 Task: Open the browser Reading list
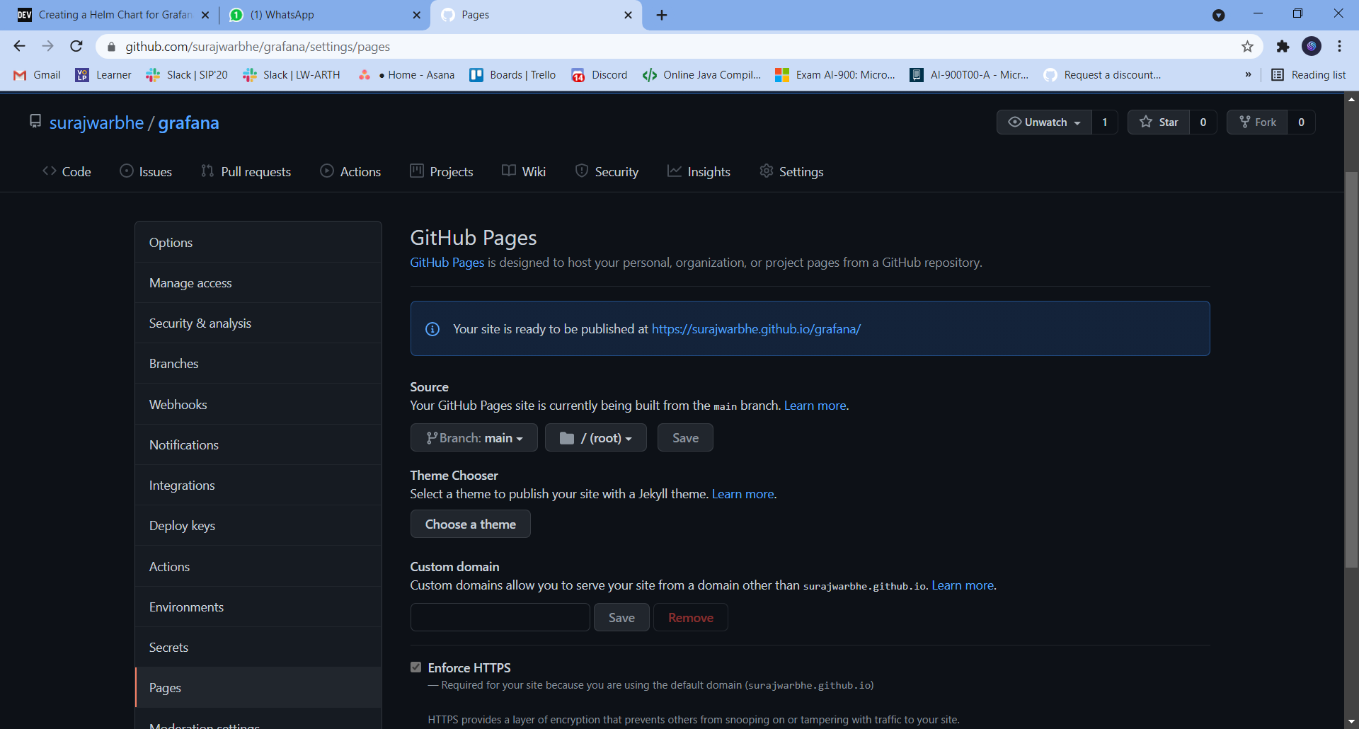(x=1308, y=74)
